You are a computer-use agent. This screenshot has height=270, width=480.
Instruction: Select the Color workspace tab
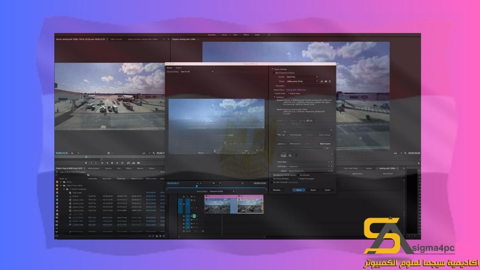235,35
